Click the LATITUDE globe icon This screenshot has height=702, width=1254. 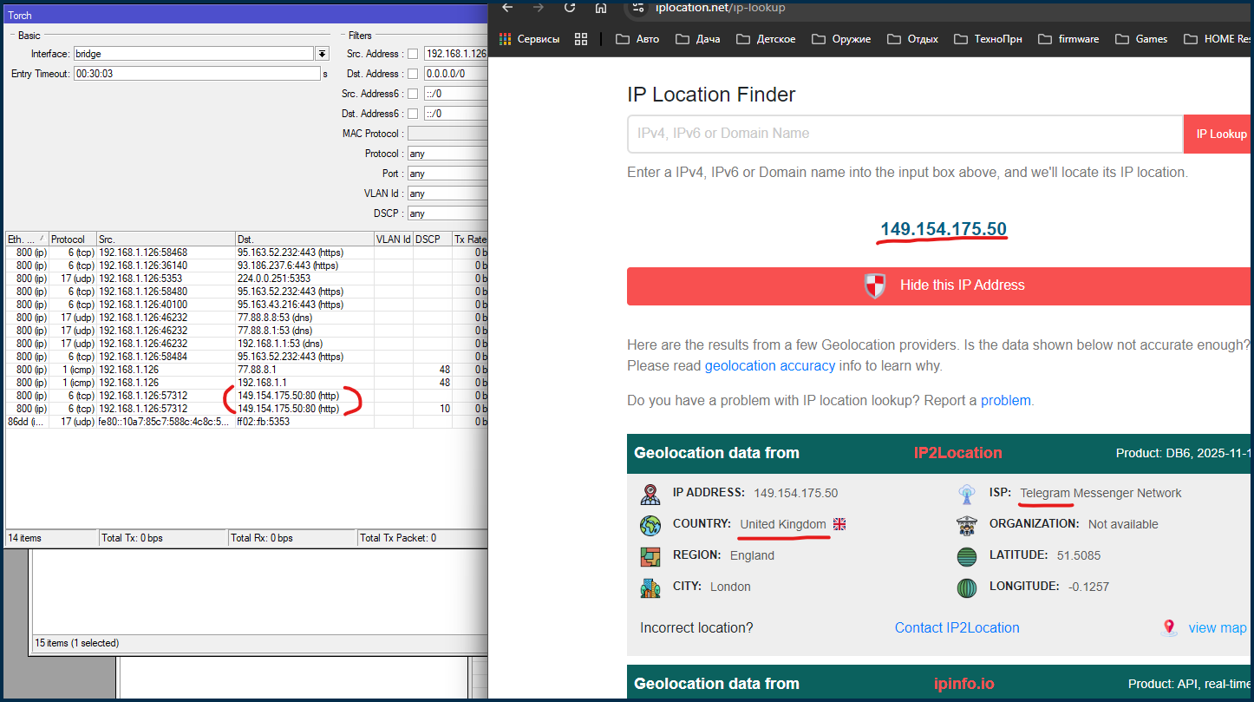967,556
